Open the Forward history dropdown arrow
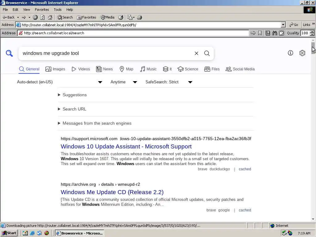 tap(29, 17)
